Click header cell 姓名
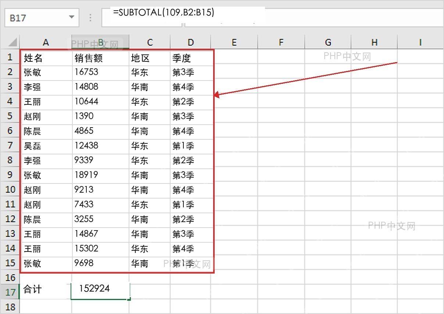This screenshot has height=314, width=444. (46, 58)
